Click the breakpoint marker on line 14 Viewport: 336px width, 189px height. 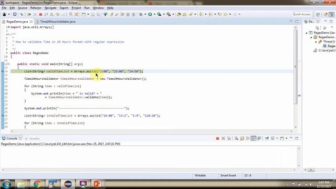tap(3, 71)
